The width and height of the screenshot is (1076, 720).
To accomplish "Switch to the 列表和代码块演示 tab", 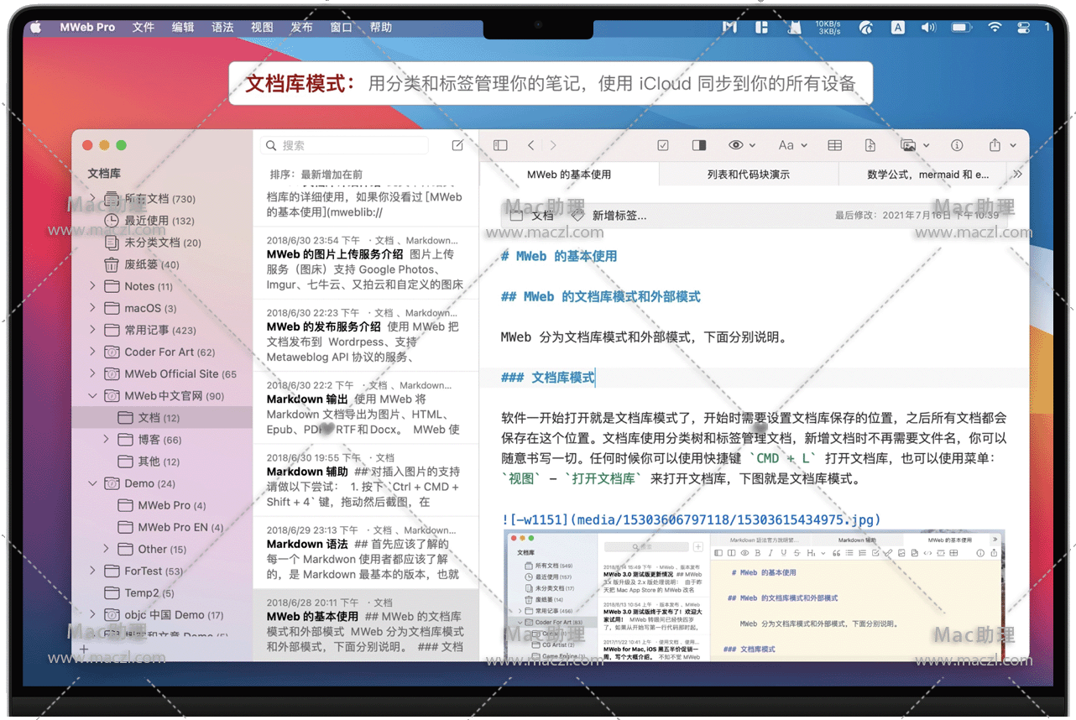I will coord(748,175).
